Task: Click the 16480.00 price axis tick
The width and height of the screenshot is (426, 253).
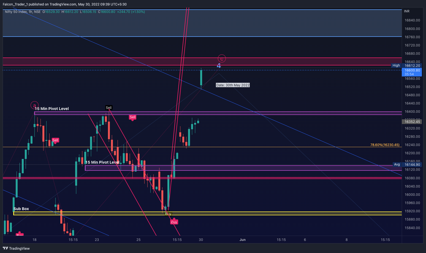Action: click(x=412, y=95)
